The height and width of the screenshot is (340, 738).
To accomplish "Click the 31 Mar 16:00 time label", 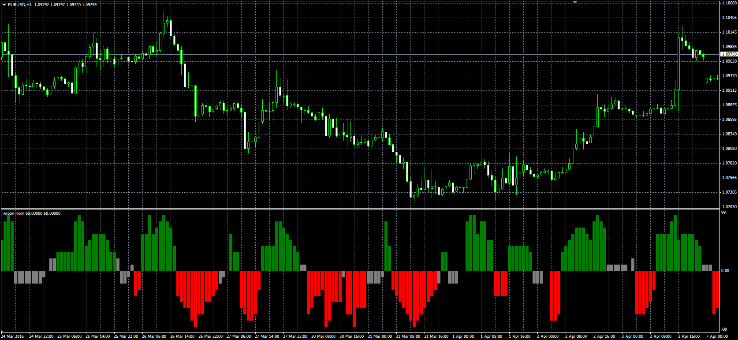I will [436, 336].
